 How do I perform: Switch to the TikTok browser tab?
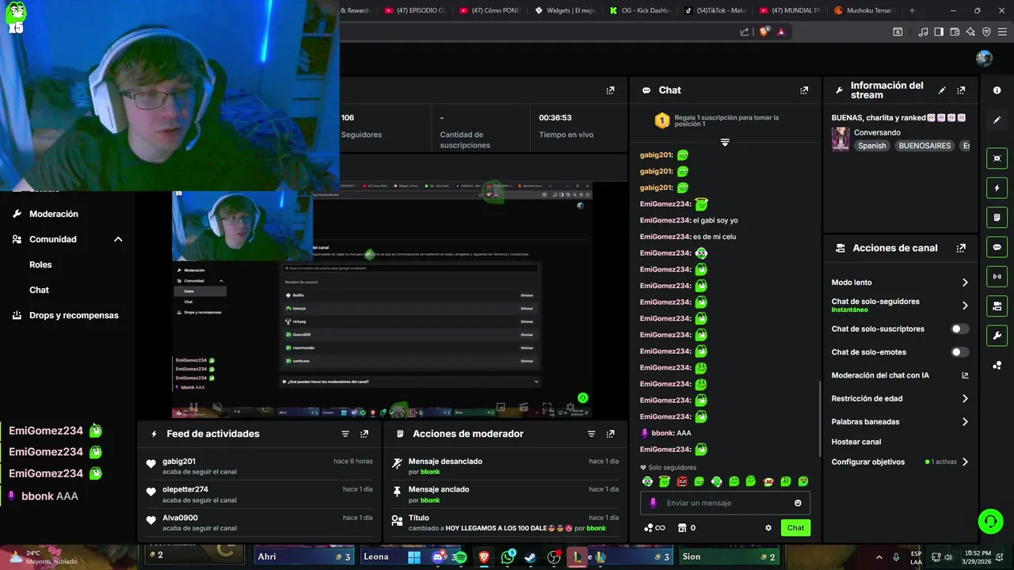point(715,10)
